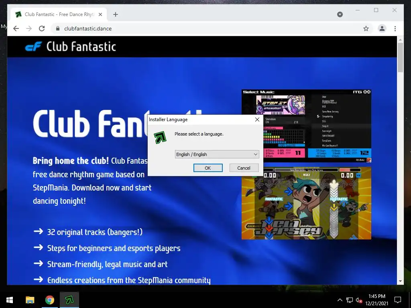Click 'Please select a language.' label
The image size is (411, 308).
[199, 134]
